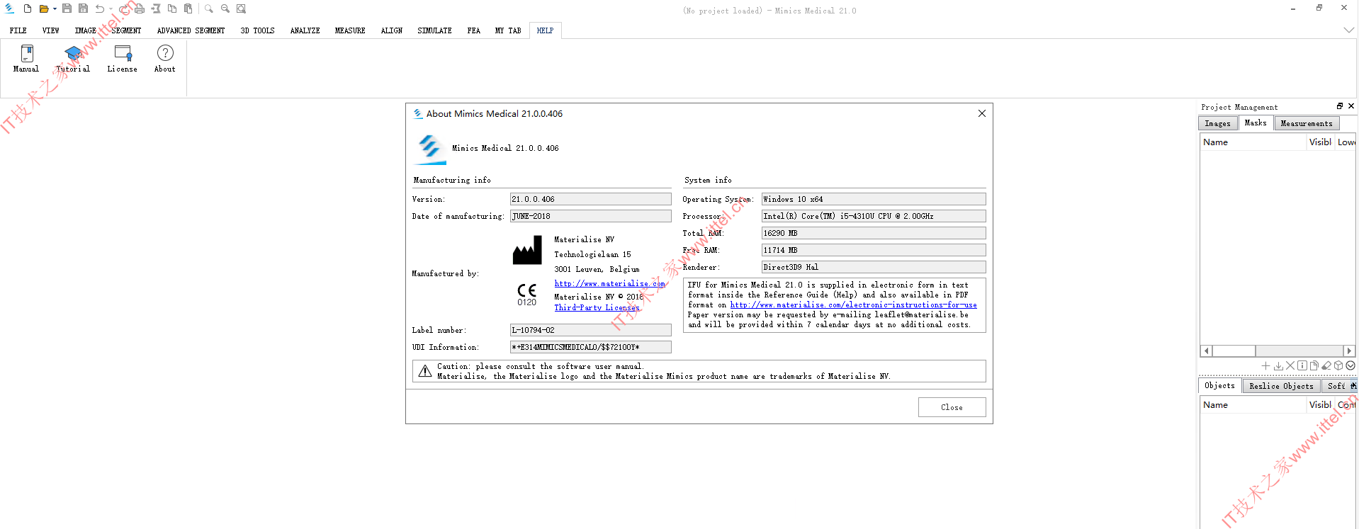Expand the Open Project dropdown arrow

coord(55,8)
